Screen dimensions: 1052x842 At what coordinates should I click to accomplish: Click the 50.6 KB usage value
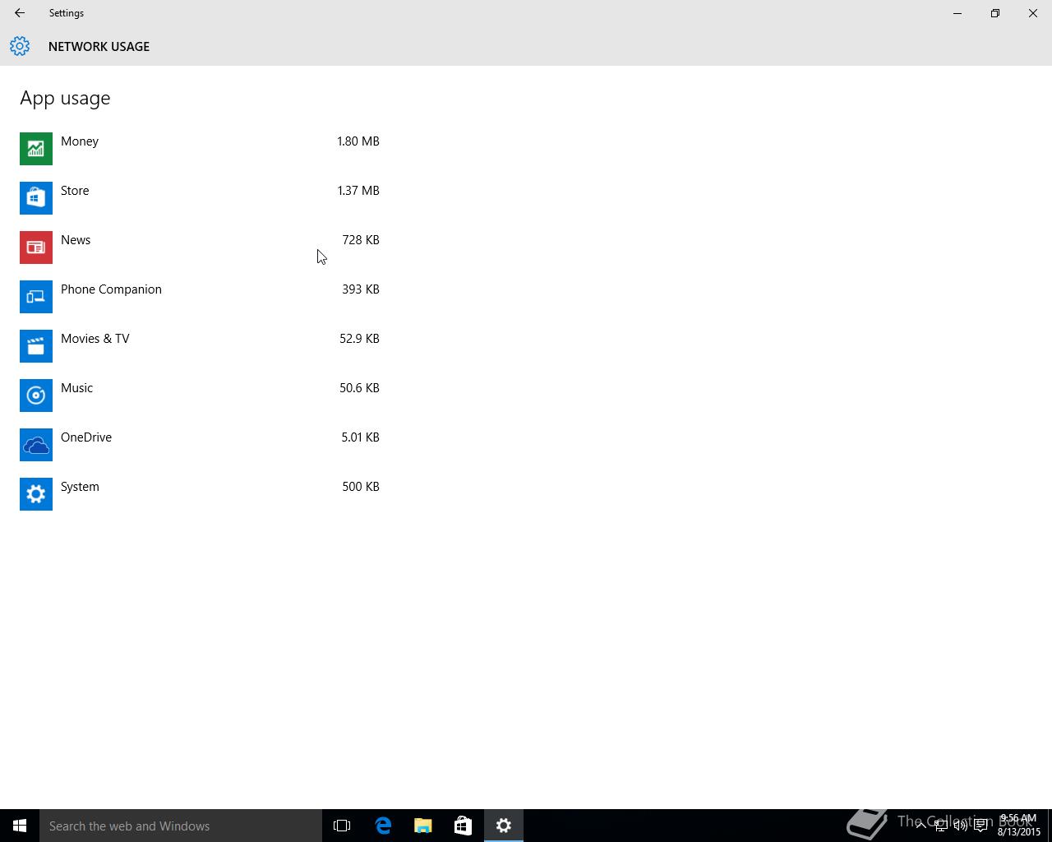(359, 388)
